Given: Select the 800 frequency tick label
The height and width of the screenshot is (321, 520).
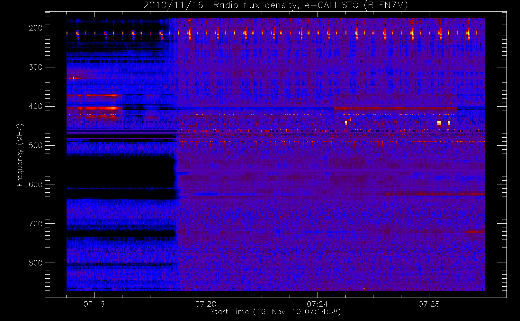Looking at the screenshot, I should tap(35, 263).
